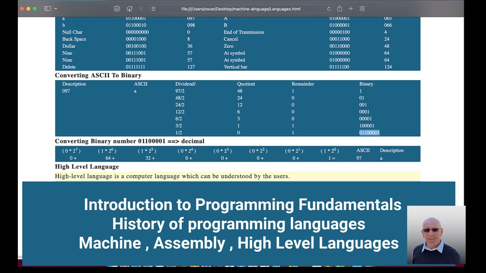This screenshot has width=486, height=273.
Task: Click the 'Zero' table cell
Action: [x=229, y=46]
